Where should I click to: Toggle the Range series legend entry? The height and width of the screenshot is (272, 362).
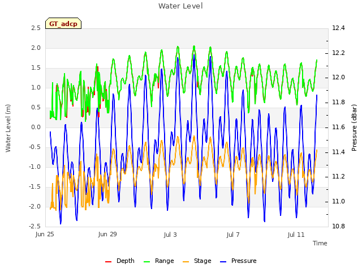coord(158,261)
